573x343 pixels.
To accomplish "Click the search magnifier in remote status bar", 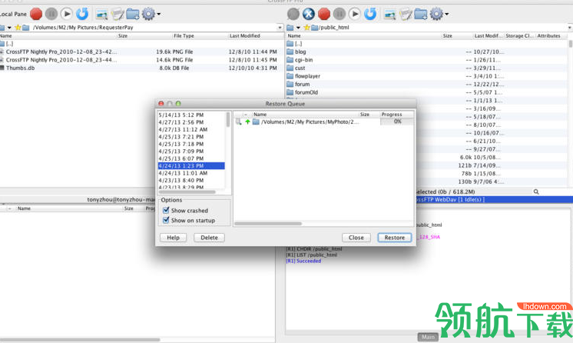I will coord(536,191).
